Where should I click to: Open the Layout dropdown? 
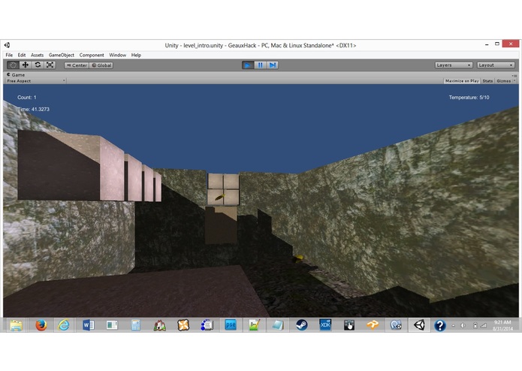point(496,65)
